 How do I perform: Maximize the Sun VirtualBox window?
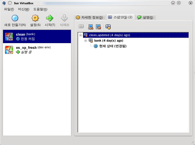tap(179, 3)
